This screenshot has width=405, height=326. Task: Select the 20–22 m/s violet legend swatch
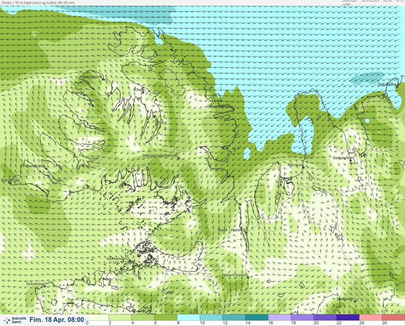[325, 317]
